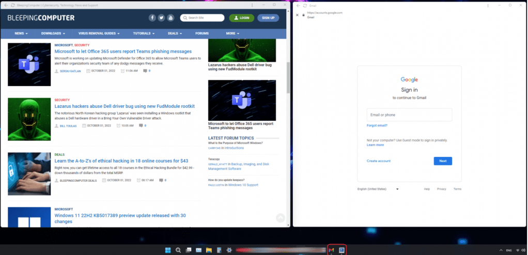The width and height of the screenshot is (528, 255).
Task: Open BleepingComputer Twitter page icon
Action: tap(161, 18)
